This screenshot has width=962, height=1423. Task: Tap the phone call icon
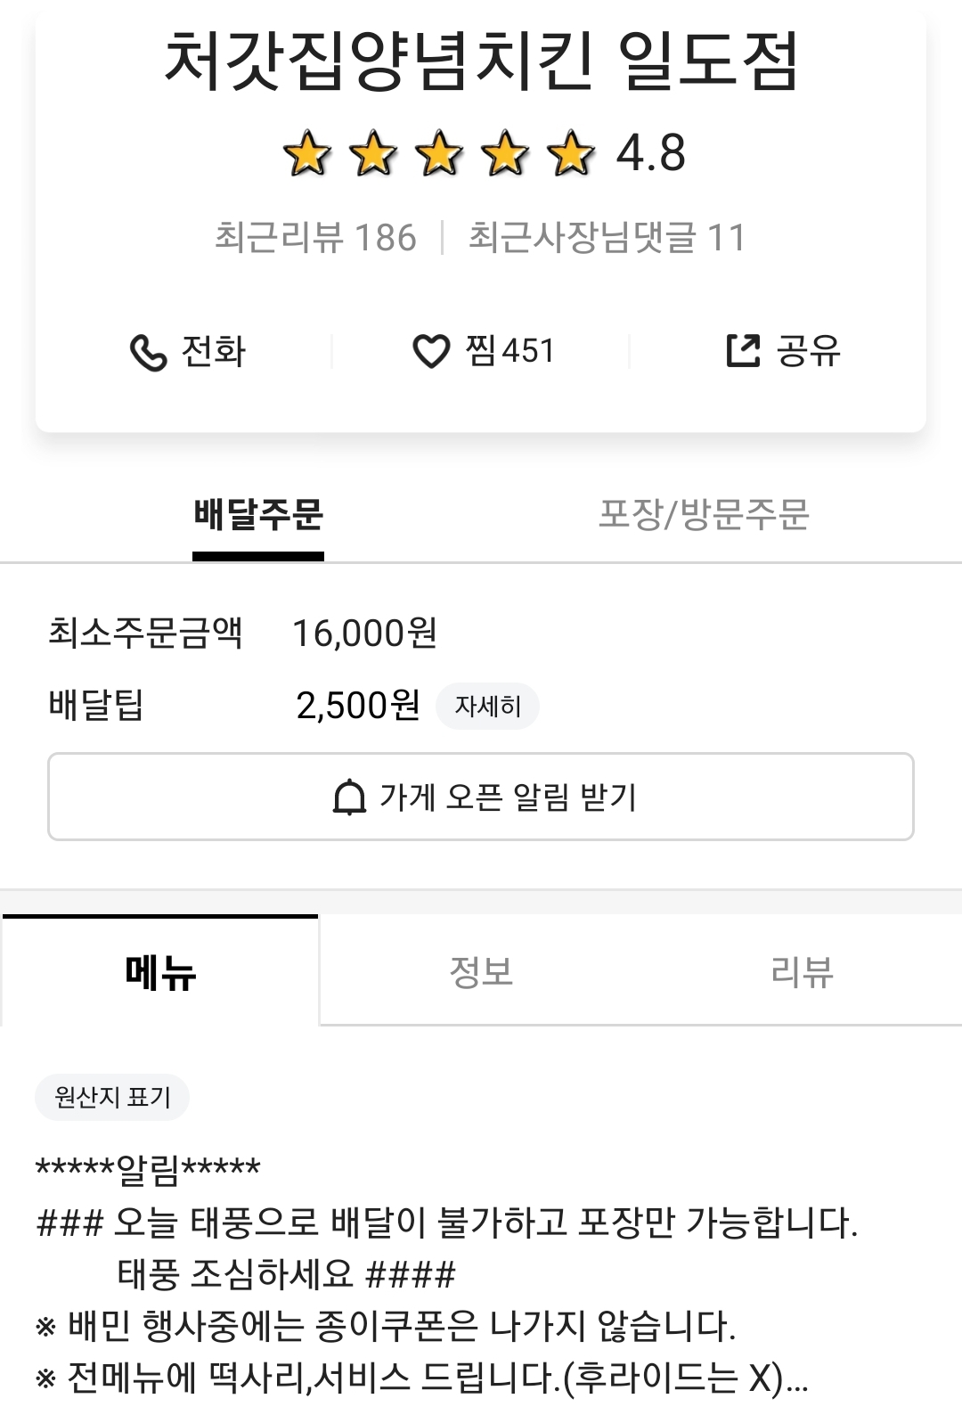[x=148, y=352]
